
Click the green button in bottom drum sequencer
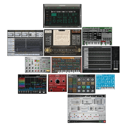tap(100, 122)
